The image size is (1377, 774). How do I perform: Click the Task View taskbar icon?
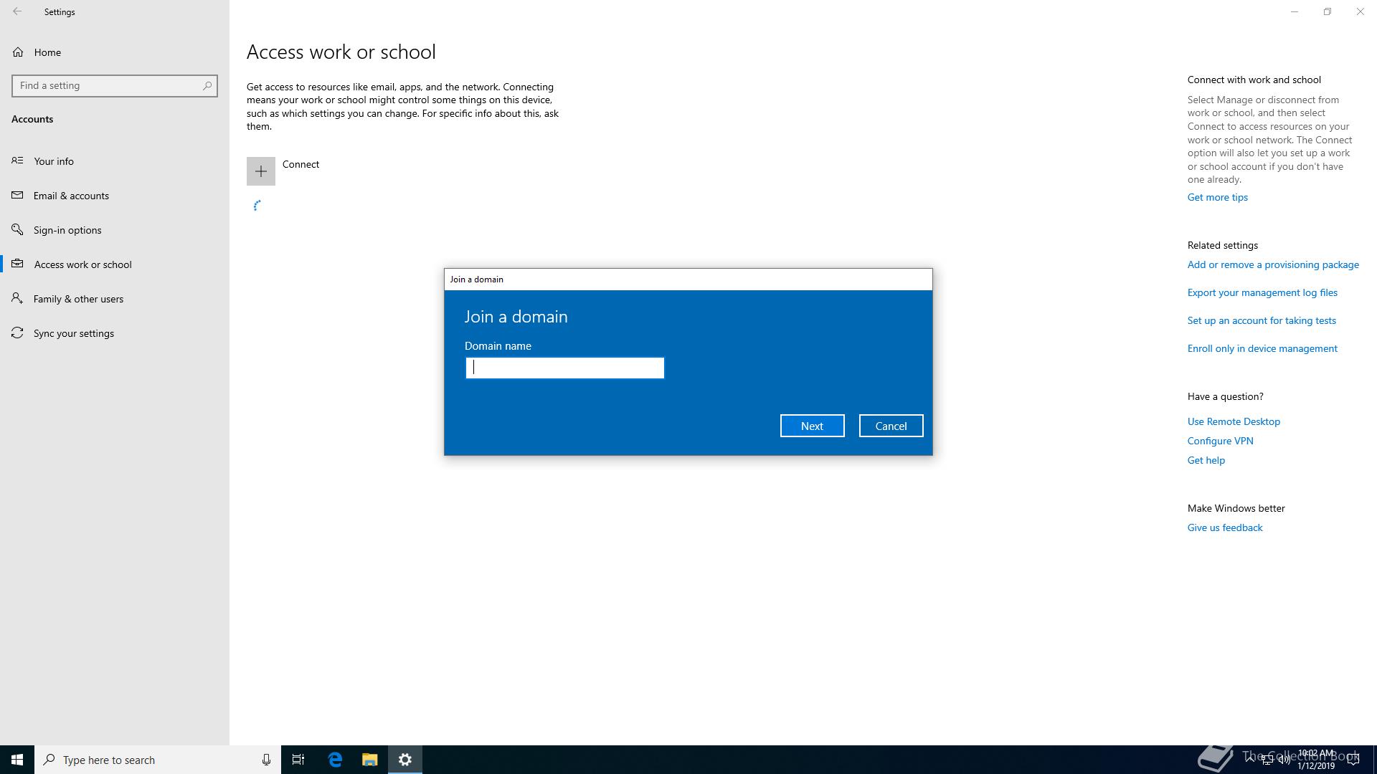pyautogui.click(x=298, y=760)
